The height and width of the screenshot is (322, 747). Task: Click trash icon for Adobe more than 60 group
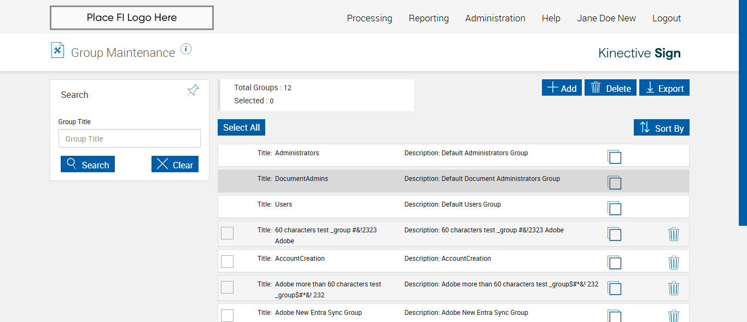coord(674,288)
